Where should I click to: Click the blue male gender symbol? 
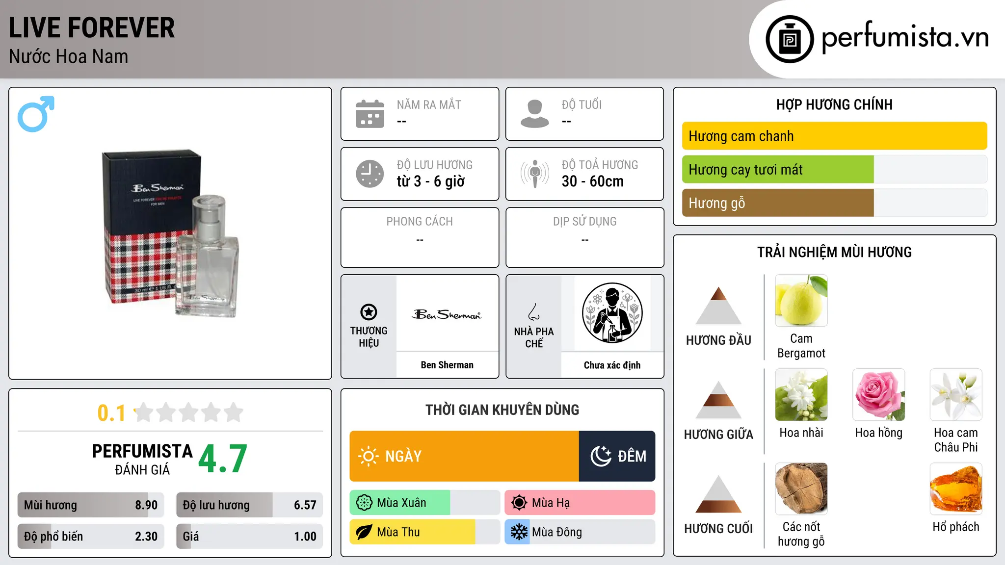pyautogui.click(x=36, y=114)
